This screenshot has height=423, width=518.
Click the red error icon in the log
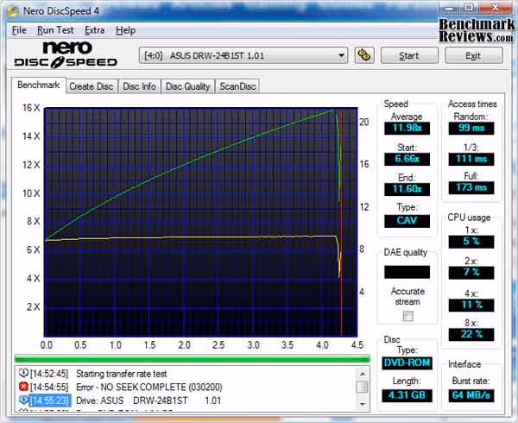23,387
